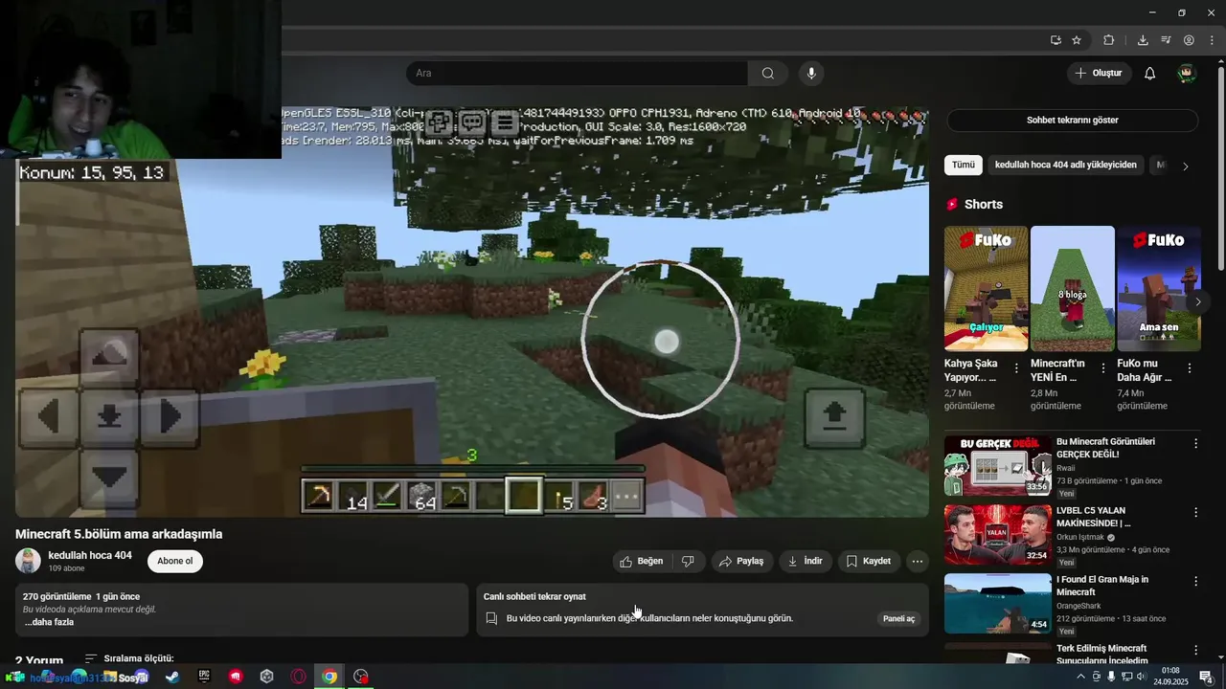Open Steam from the taskbar
The image size is (1226, 689).
pyautogui.click(x=172, y=677)
